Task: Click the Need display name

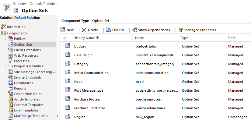Action: coord(78,82)
